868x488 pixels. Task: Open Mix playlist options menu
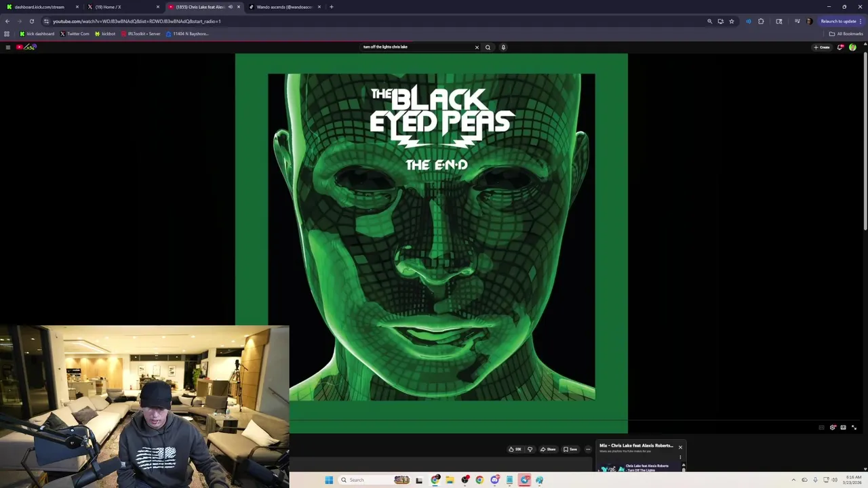pyautogui.click(x=680, y=457)
